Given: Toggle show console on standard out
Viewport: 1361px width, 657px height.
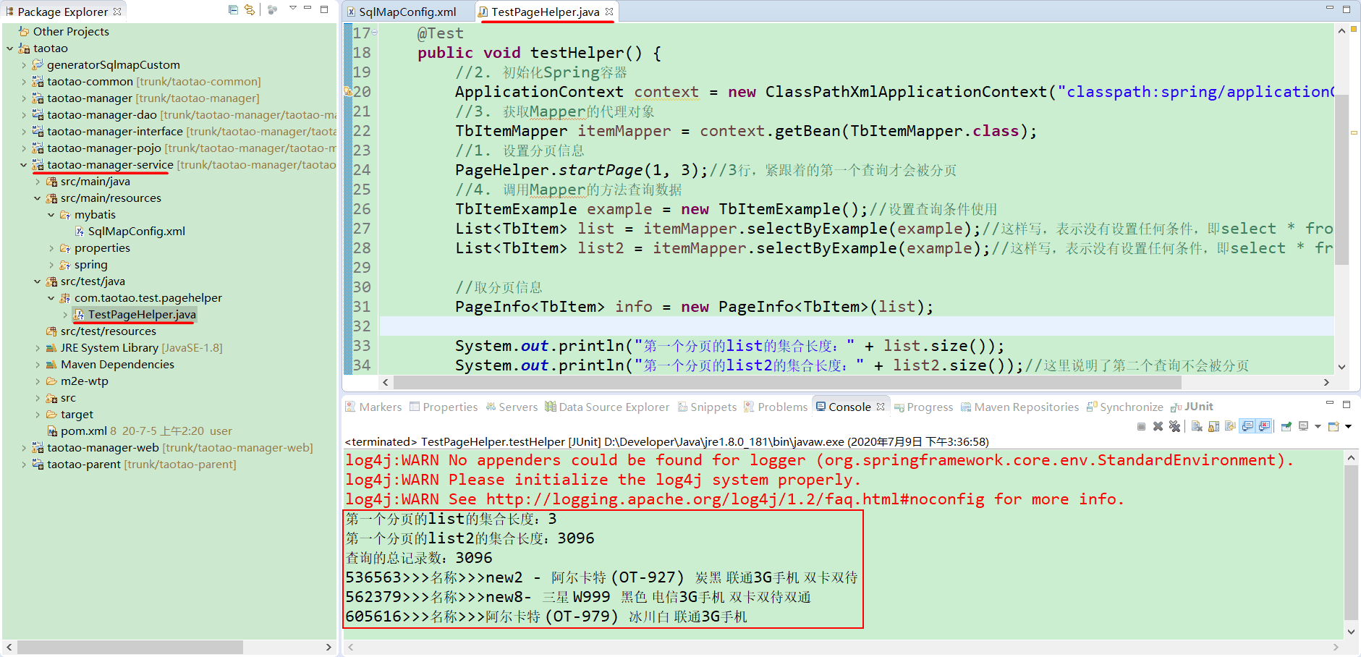Looking at the screenshot, I should tap(1247, 426).
